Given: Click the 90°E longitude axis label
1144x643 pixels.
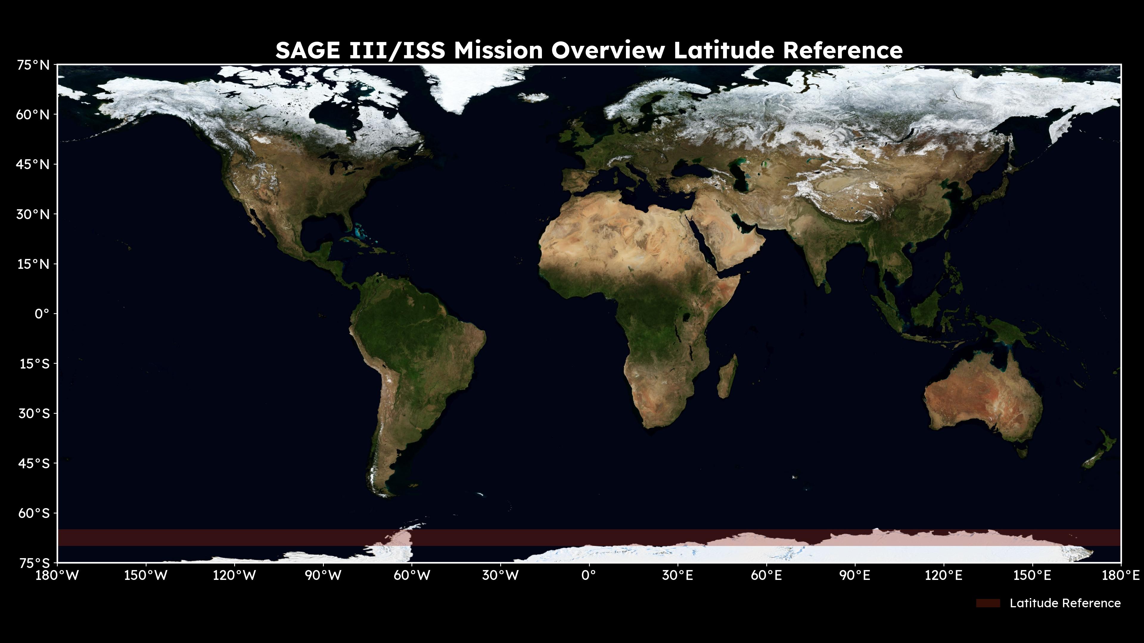Looking at the screenshot, I should [855, 575].
